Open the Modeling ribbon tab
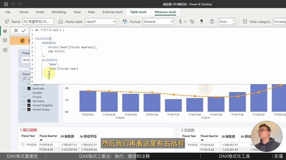Image resolution: width=286 pixels, height=160 pixels. [59, 12]
